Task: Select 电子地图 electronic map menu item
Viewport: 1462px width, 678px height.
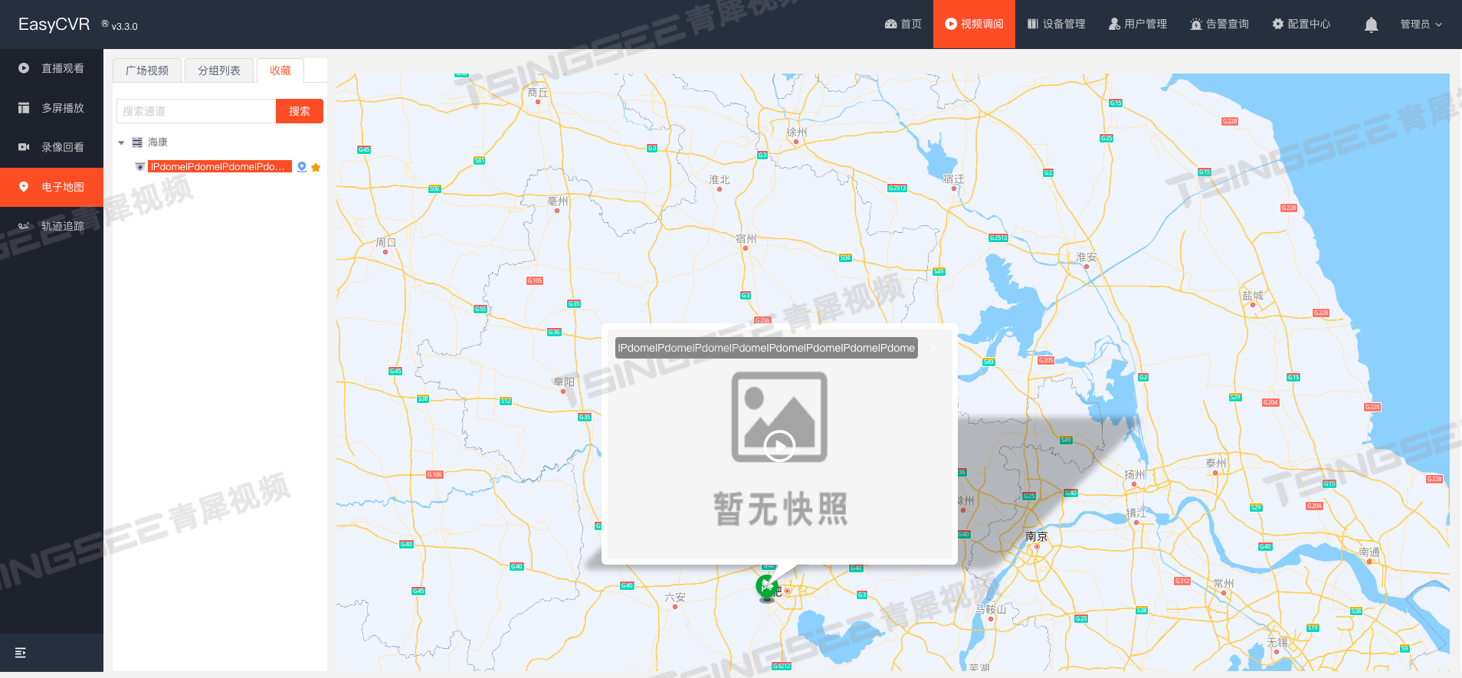Action: (51, 187)
